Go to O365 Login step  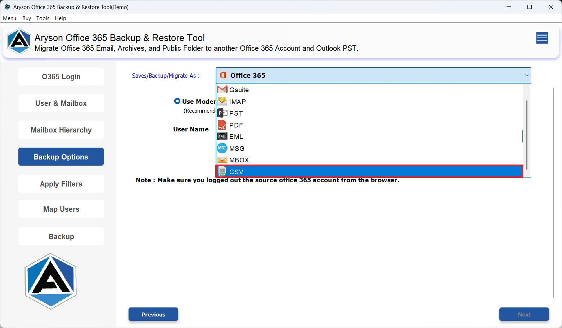[61, 76]
